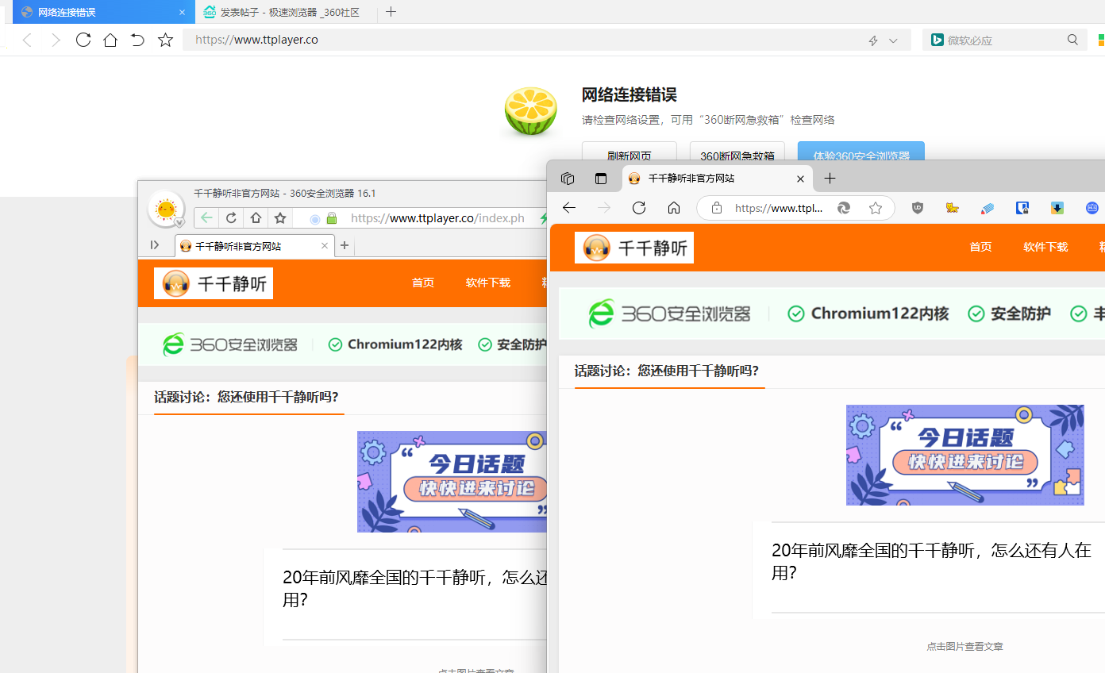Reload the page in the Edge window

639,208
